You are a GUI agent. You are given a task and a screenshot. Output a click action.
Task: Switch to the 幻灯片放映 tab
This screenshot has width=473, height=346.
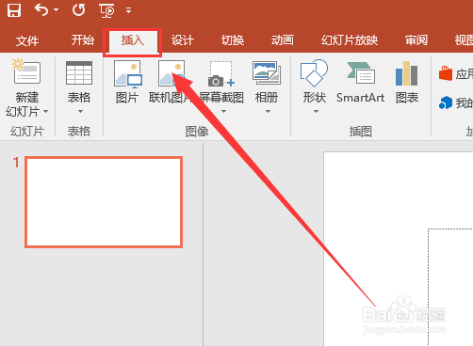[350, 40]
